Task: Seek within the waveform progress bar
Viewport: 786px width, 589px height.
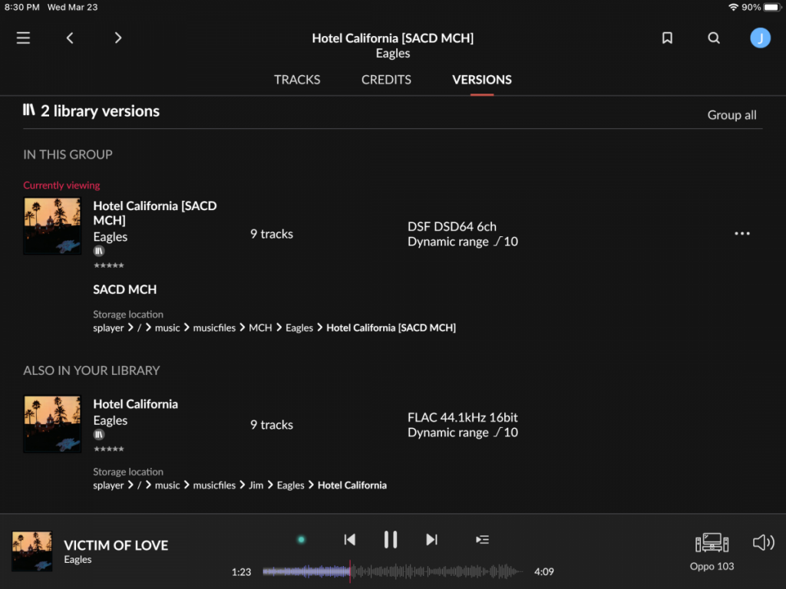Action: coord(392,571)
